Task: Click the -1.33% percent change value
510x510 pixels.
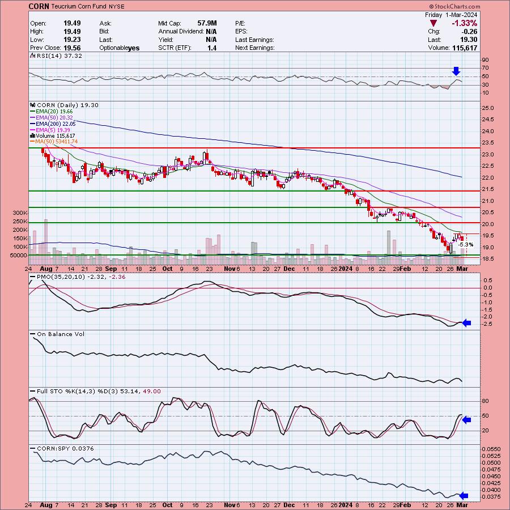Action: tap(464, 23)
